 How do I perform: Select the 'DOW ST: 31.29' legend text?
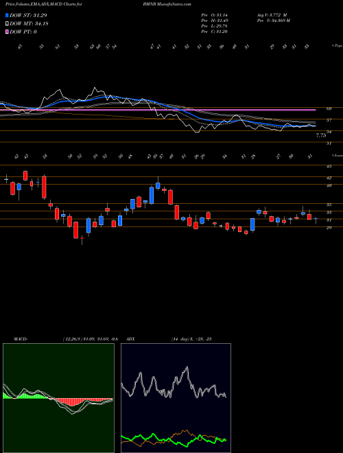click(x=28, y=15)
